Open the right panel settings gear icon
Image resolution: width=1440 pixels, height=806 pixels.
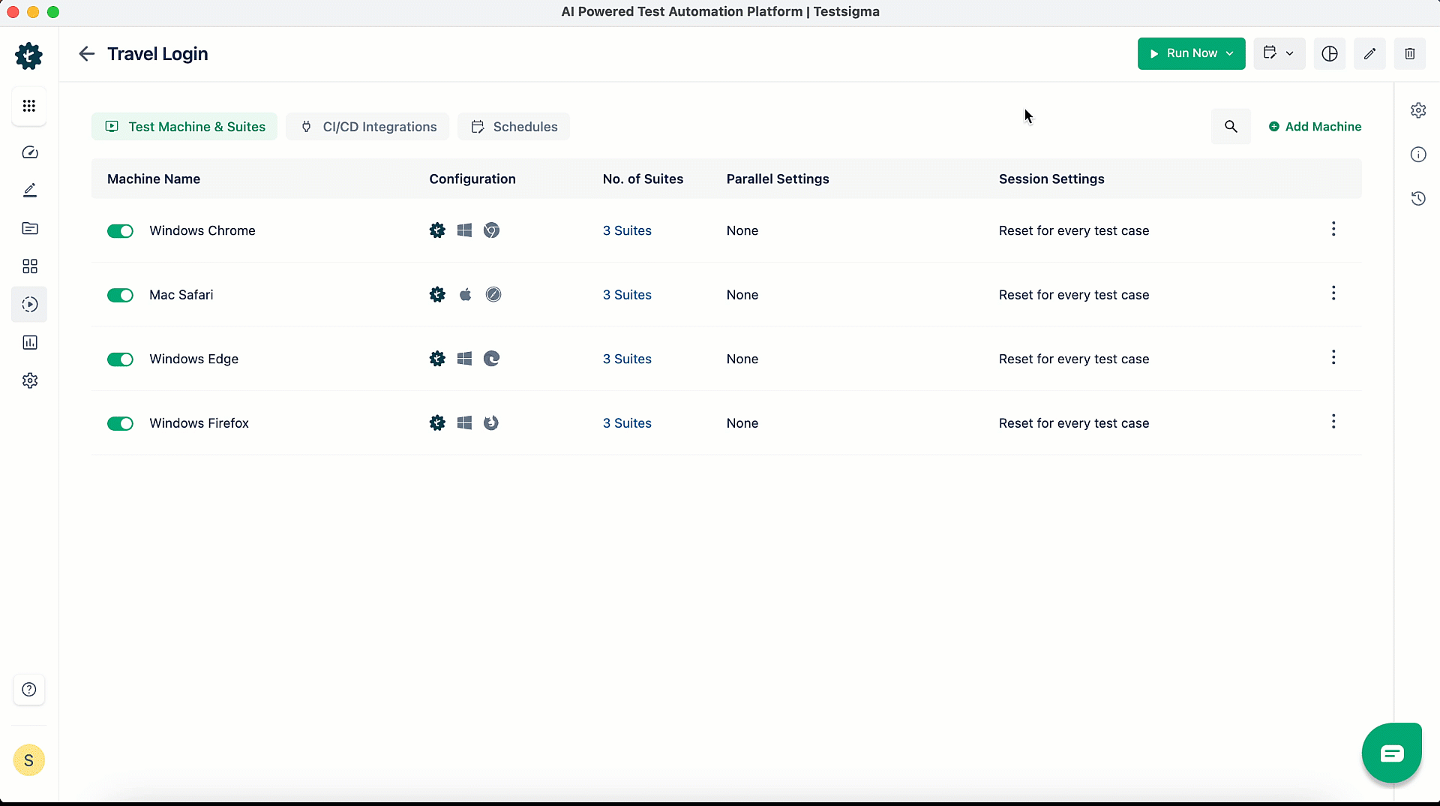(1418, 110)
